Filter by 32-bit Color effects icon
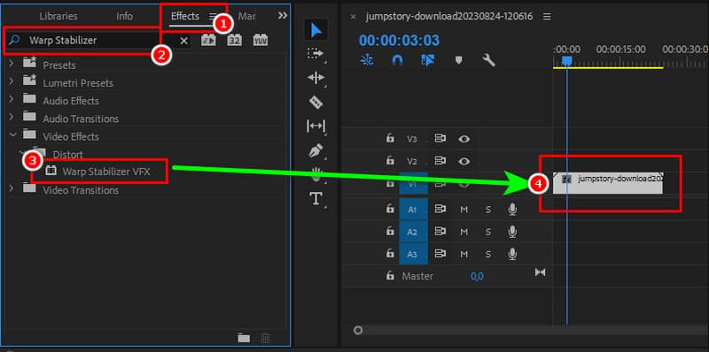This screenshot has width=709, height=352. [234, 40]
